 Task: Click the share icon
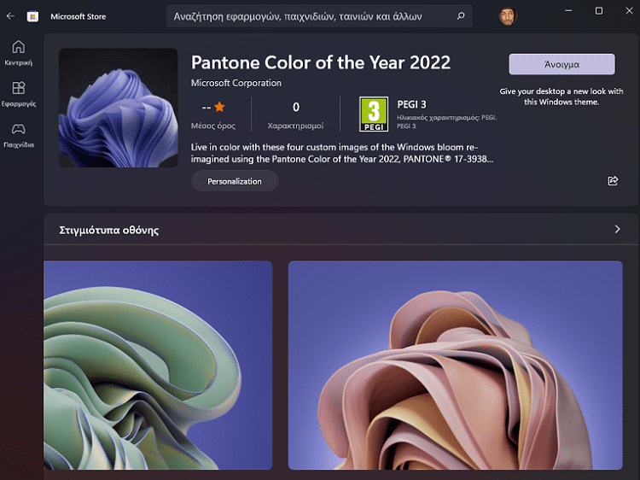[x=613, y=180]
